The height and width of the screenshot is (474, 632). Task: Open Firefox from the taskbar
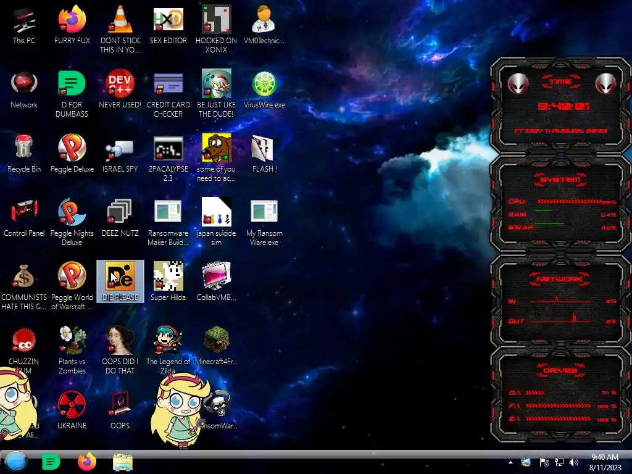pyautogui.click(x=86, y=462)
